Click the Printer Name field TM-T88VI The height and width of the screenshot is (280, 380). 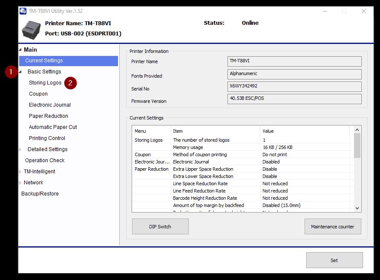(x=294, y=61)
